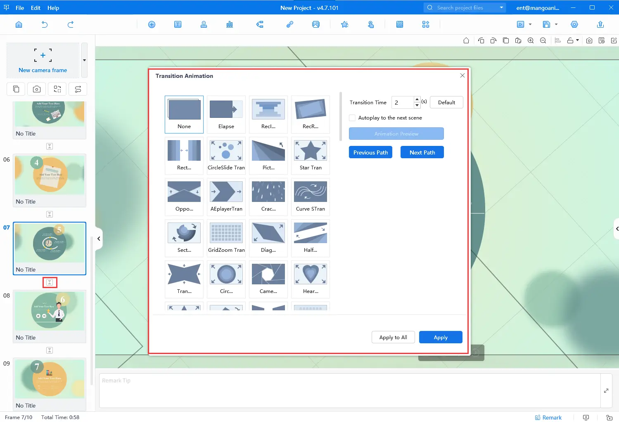Open the Help menu
The height and width of the screenshot is (422, 619).
point(53,8)
